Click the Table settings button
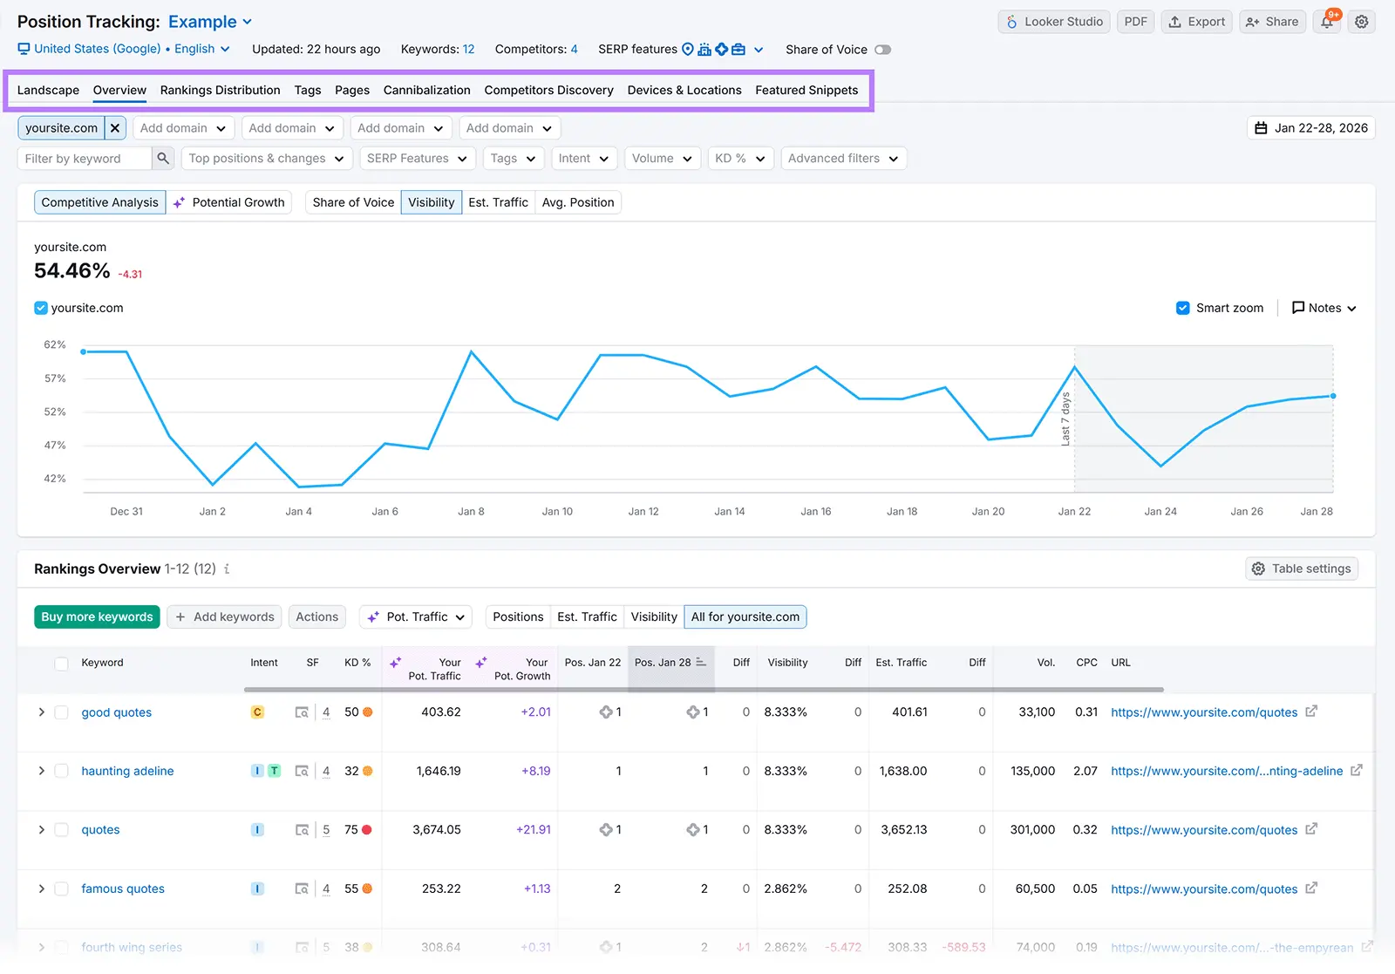Image resolution: width=1395 pixels, height=974 pixels. (1302, 569)
